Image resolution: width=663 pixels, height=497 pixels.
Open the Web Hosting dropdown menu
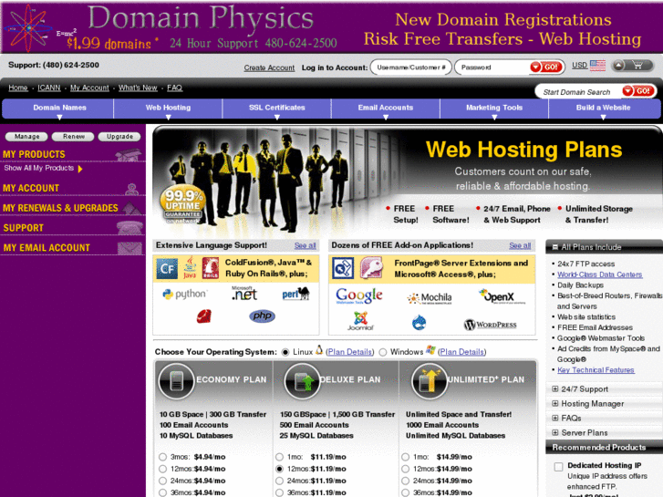(168, 109)
